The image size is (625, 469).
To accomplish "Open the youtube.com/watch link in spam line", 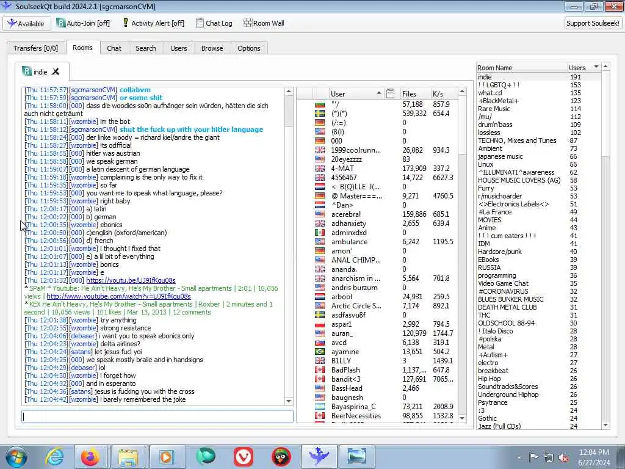I will click(118, 296).
